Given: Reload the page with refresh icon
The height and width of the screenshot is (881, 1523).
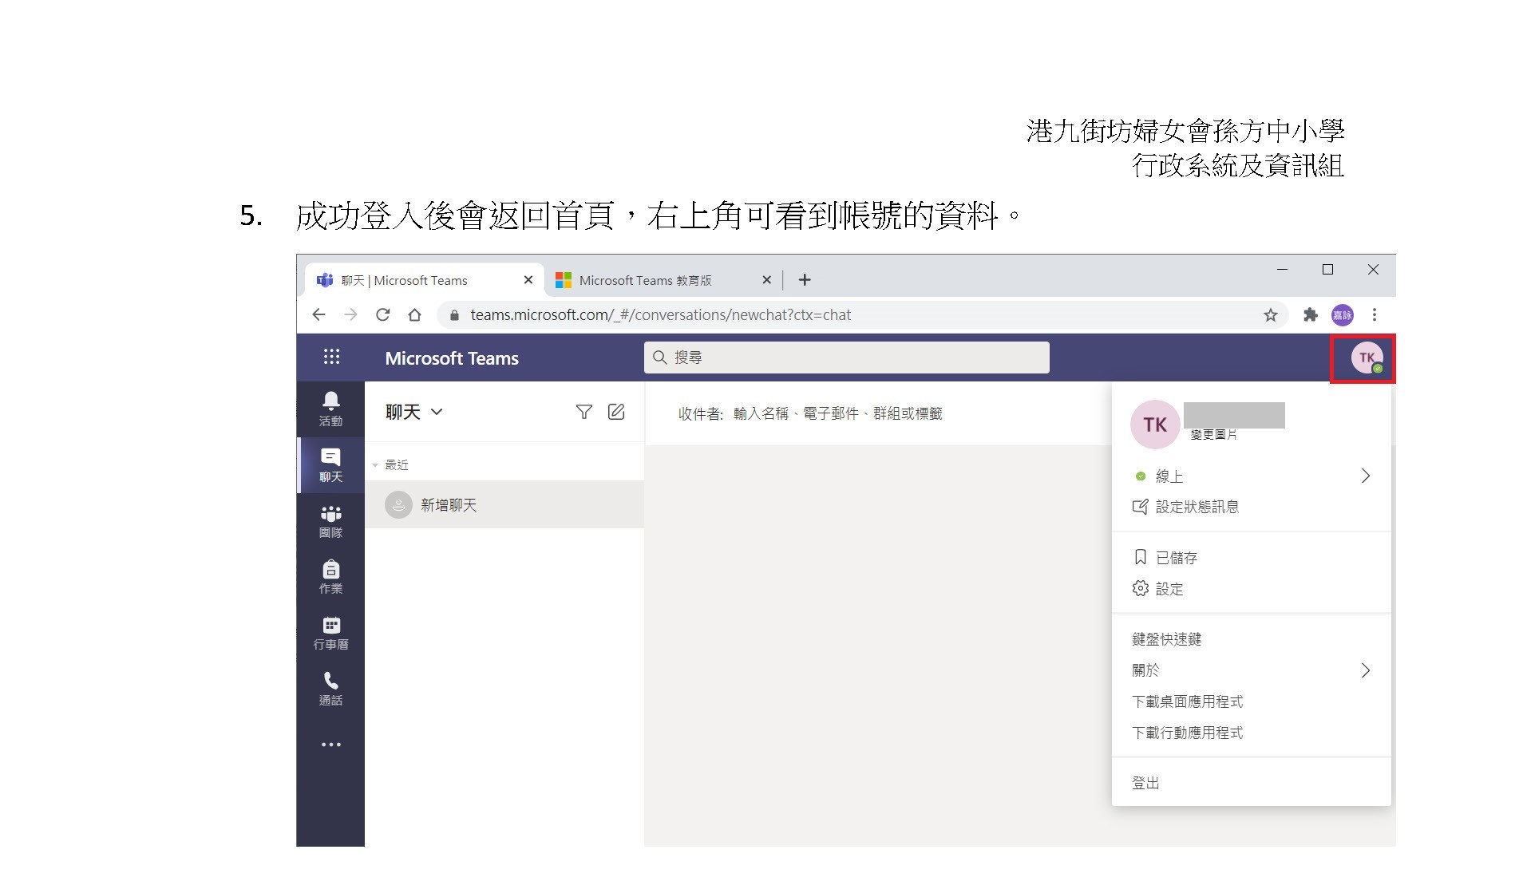Looking at the screenshot, I should [x=382, y=314].
